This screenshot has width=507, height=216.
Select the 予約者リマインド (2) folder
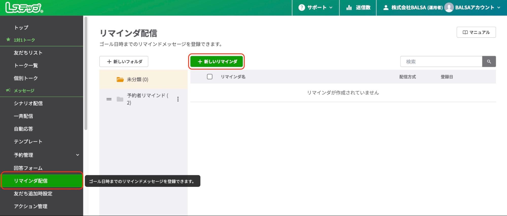point(143,99)
